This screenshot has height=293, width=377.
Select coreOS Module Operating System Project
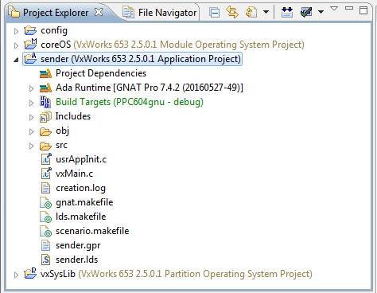coord(173,45)
